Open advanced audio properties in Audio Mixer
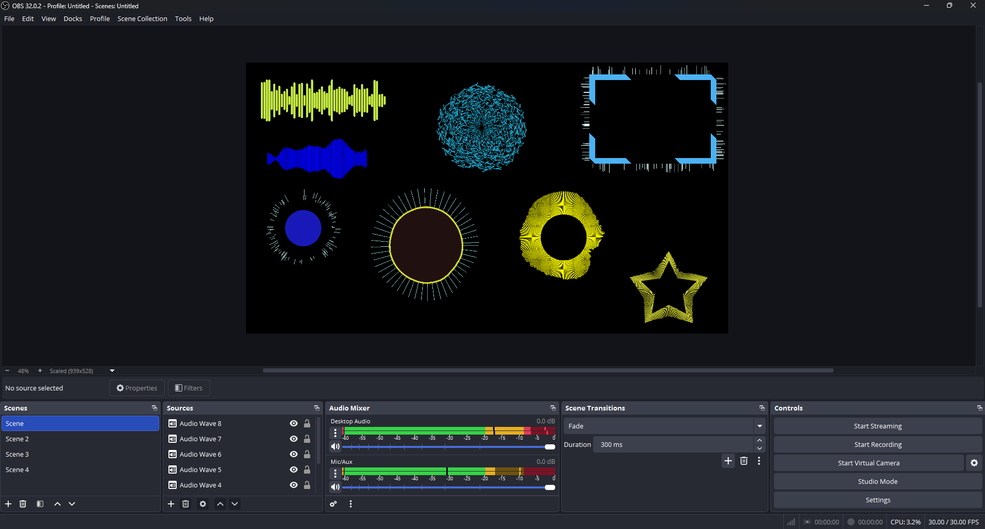 click(333, 504)
